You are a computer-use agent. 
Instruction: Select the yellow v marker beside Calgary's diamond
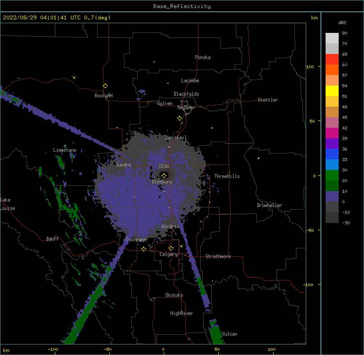click(x=181, y=246)
